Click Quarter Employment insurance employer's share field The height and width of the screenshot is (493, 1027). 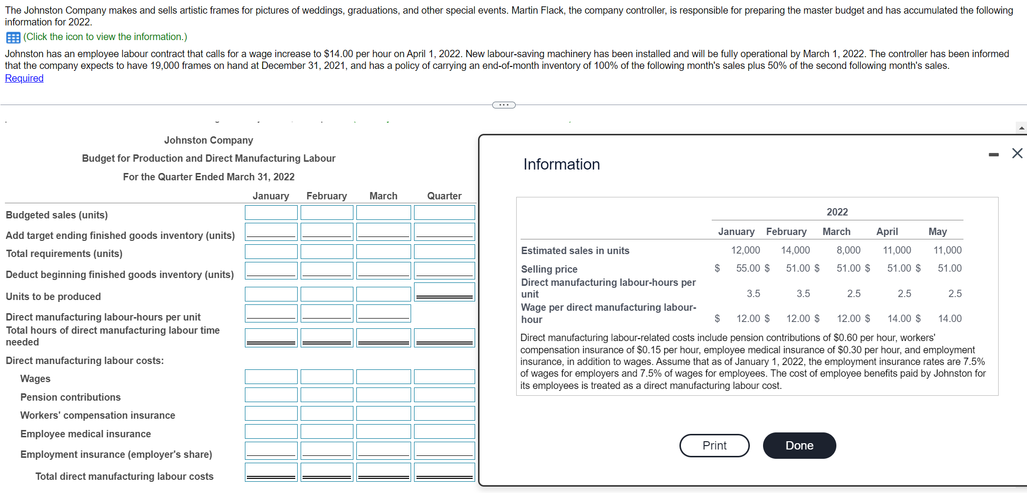coord(444,451)
